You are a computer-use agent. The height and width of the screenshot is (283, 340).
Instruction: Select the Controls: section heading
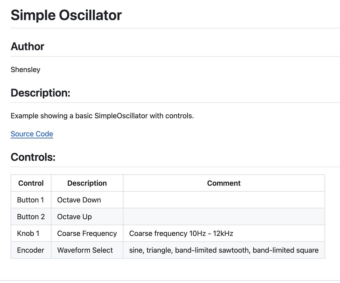(33, 157)
